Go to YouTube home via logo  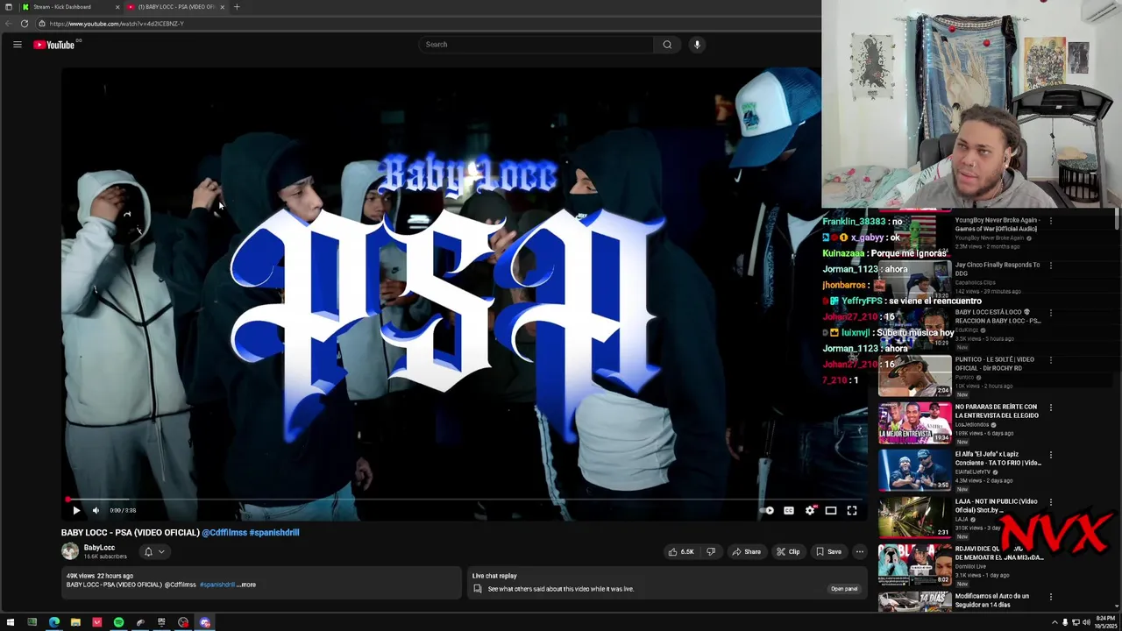54,45
